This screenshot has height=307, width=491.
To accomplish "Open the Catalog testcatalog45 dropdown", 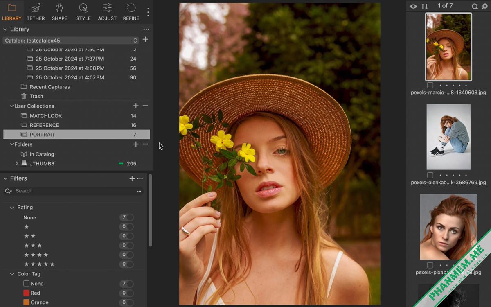I will [x=71, y=41].
